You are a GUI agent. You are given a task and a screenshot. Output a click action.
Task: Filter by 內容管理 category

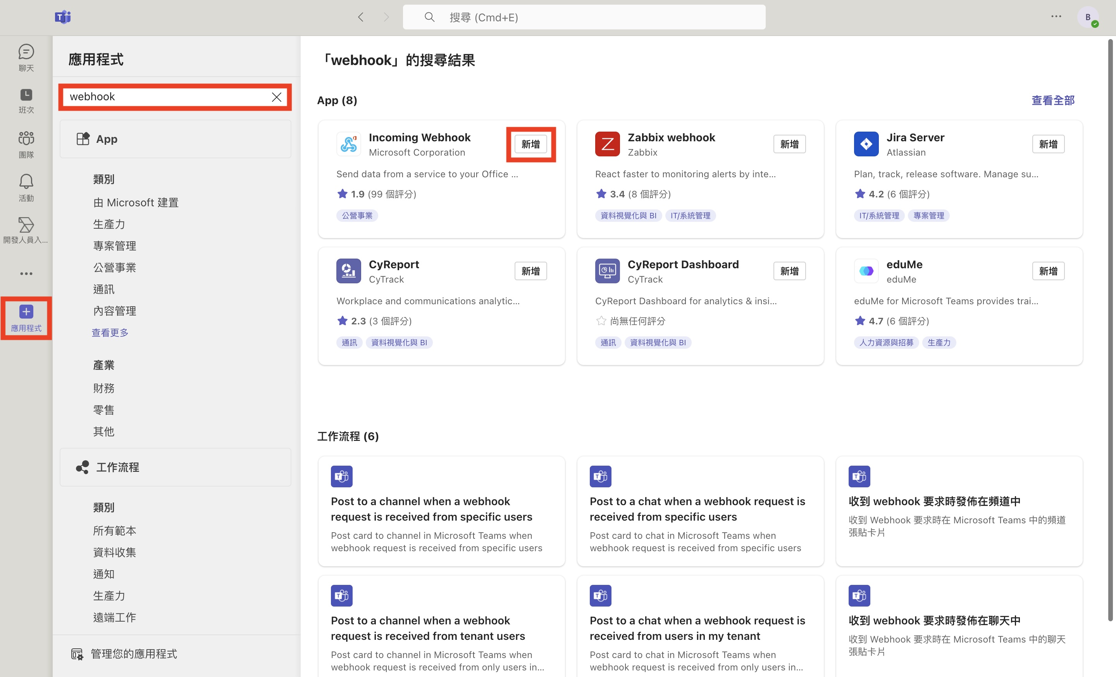(x=115, y=311)
